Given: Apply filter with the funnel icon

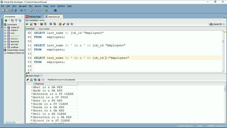Looking at the screenshot, I should pos(16,21).
